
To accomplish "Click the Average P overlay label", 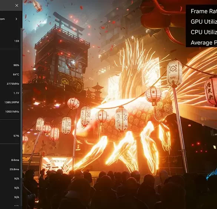I will (x=204, y=43).
